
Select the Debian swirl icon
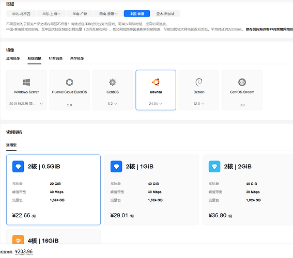coord(199,82)
